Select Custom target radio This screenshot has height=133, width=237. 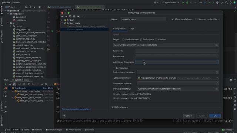click(x=156, y=40)
